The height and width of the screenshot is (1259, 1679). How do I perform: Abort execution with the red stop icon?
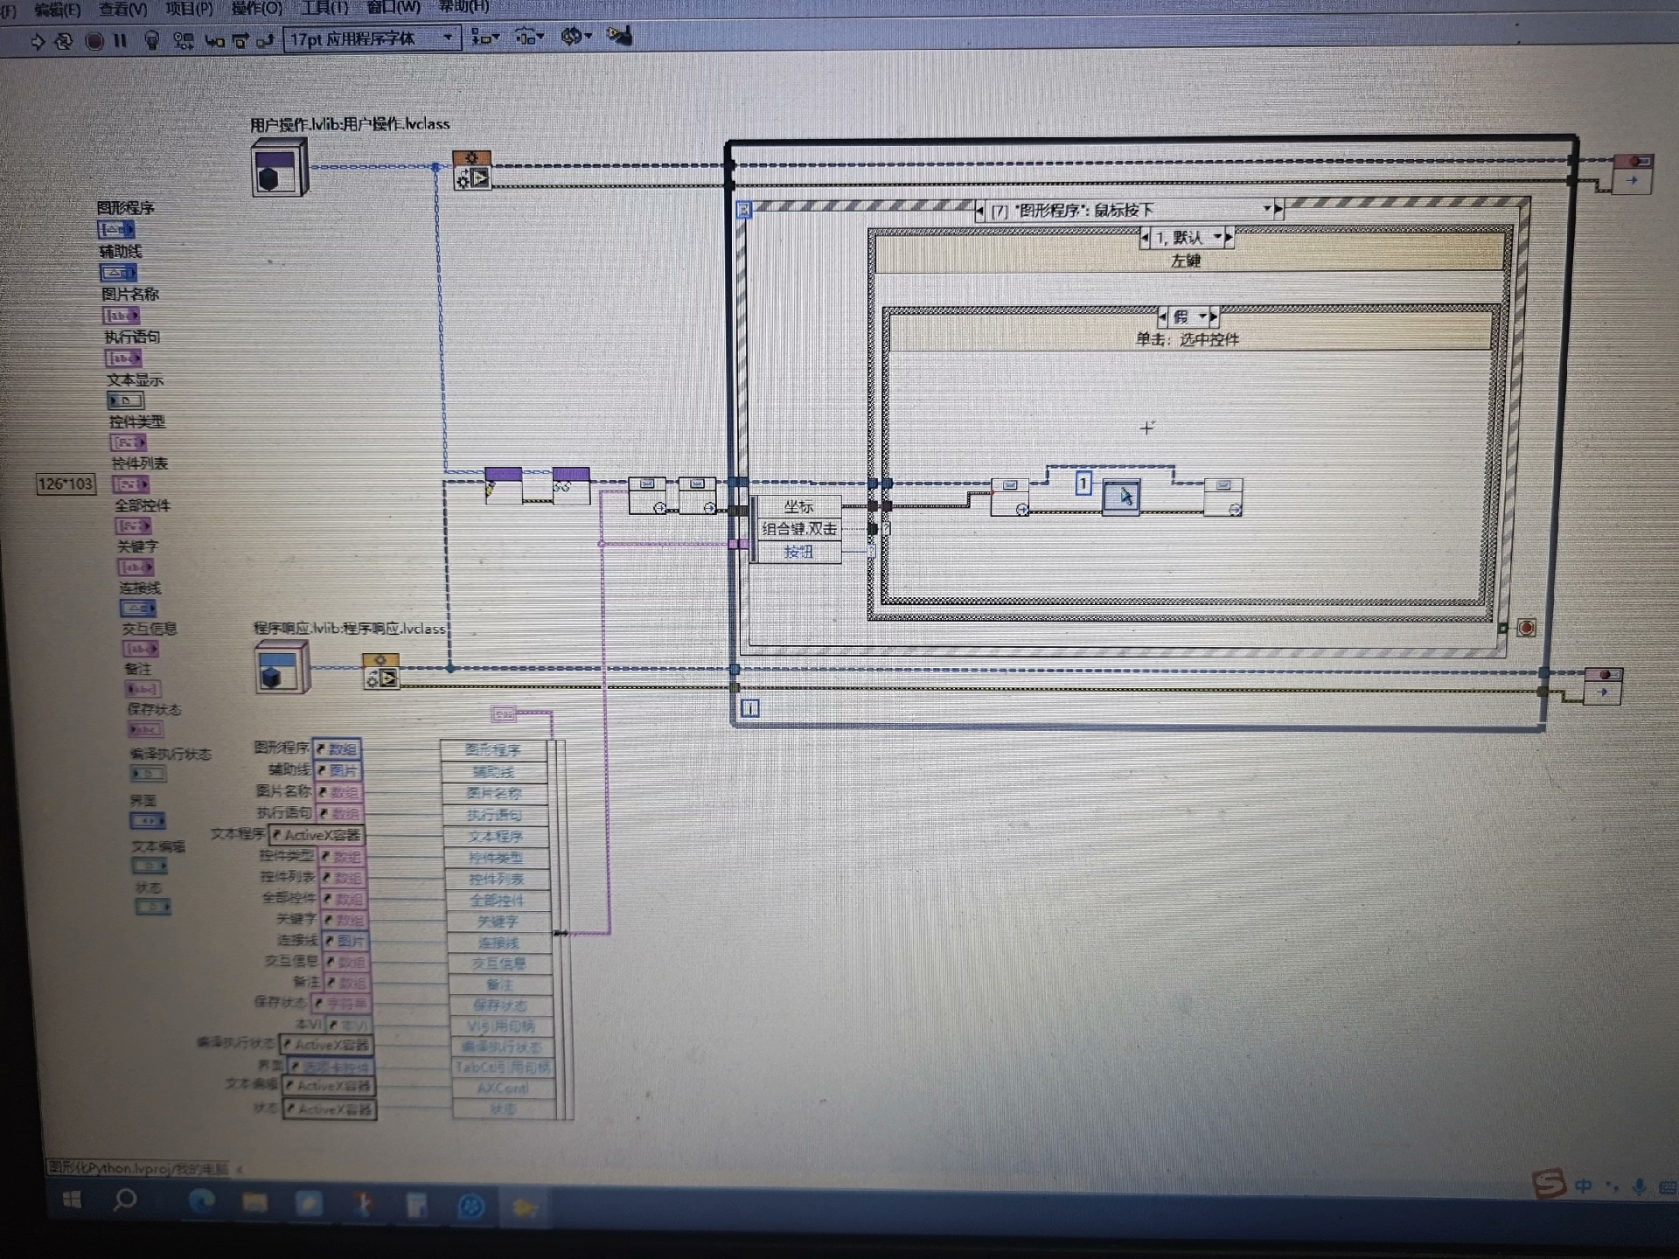(94, 41)
